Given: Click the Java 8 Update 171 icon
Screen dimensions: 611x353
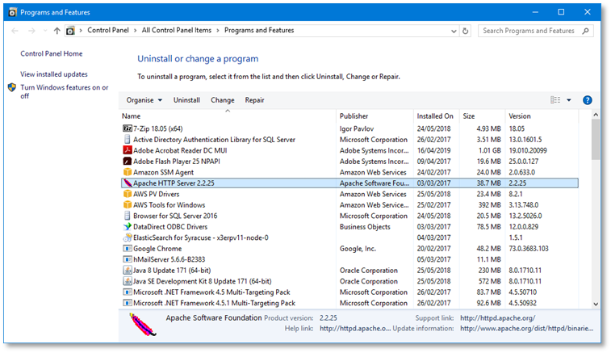Looking at the screenshot, I should [127, 271].
